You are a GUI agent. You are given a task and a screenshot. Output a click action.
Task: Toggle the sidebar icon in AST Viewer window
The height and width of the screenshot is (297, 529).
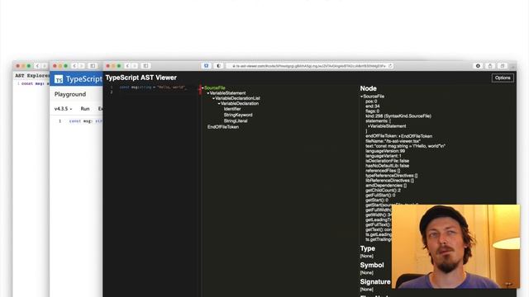pyautogui.click(x=145, y=66)
